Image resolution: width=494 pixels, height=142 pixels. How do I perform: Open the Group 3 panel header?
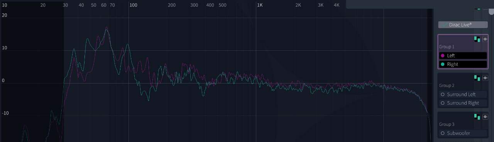coord(447,124)
